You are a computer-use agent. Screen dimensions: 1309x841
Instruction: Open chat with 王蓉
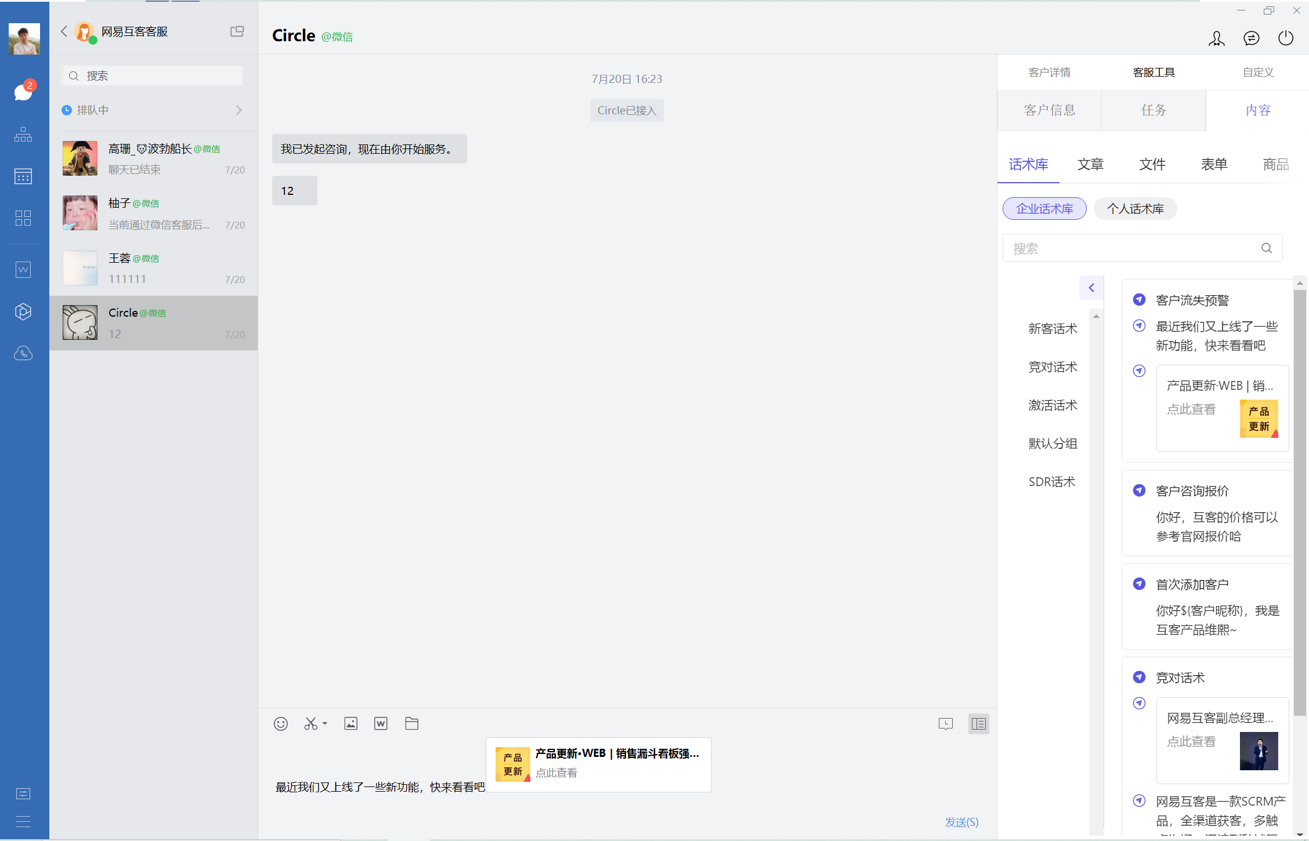click(x=154, y=269)
